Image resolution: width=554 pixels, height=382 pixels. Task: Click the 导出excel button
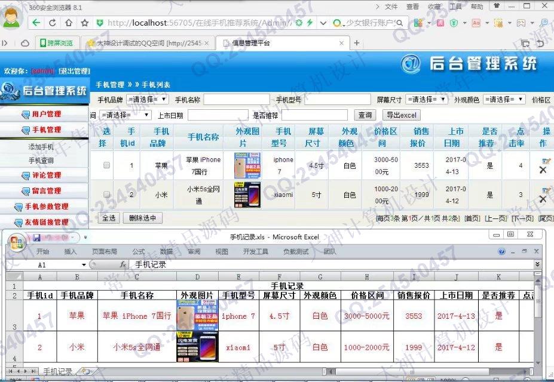pos(402,115)
